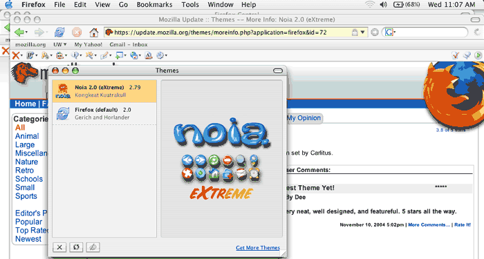This screenshot has width=484, height=259.
Task: Open the UW bookmarks folder dropdown
Action: 60,44
